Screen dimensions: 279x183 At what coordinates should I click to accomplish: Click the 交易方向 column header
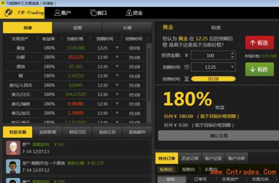tap(260, 179)
